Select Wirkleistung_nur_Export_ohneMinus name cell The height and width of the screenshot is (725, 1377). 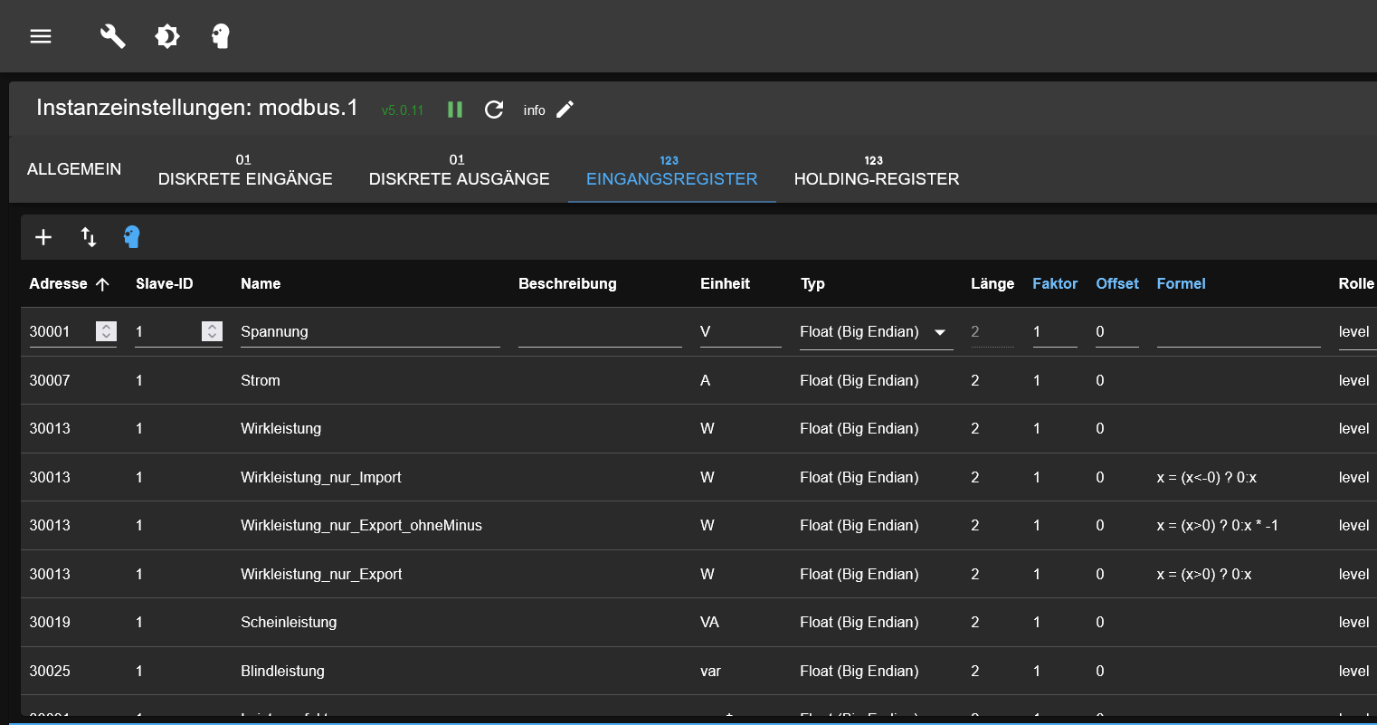pos(361,526)
